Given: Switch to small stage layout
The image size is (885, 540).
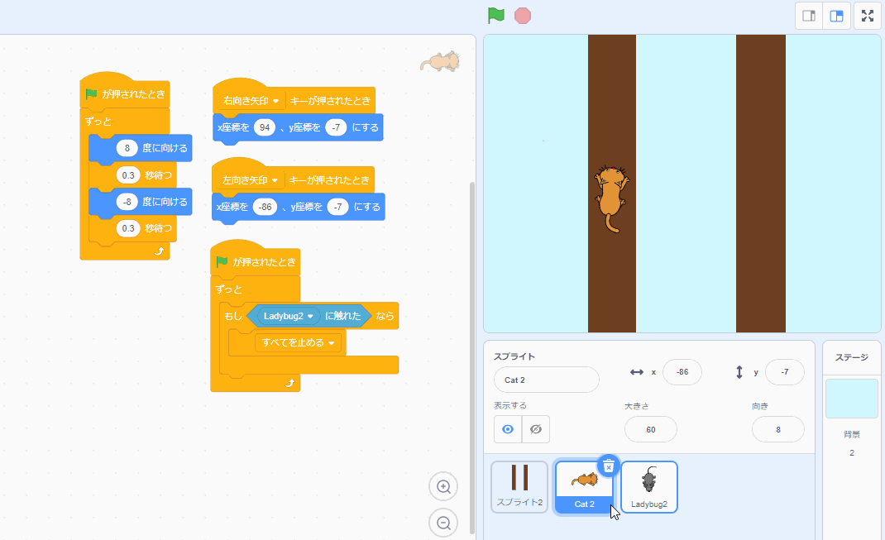Looking at the screenshot, I should [x=809, y=16].
